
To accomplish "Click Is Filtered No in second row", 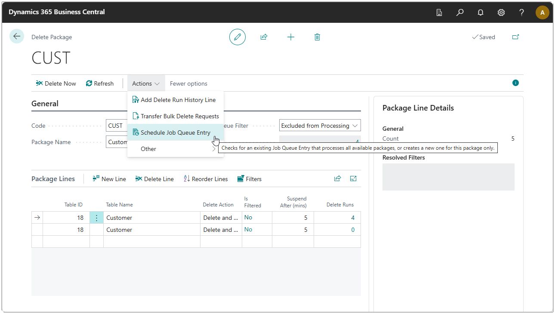I will [x=248, y=229].
